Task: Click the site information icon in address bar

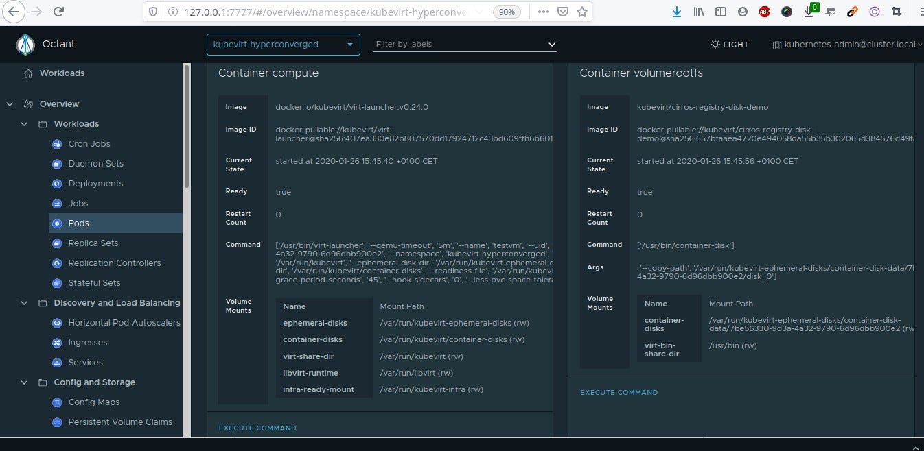Action: pyautogui.click(x=172, y=12)
